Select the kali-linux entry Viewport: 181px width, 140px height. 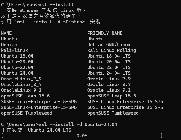pyautogui.click(x=14, y=50)
